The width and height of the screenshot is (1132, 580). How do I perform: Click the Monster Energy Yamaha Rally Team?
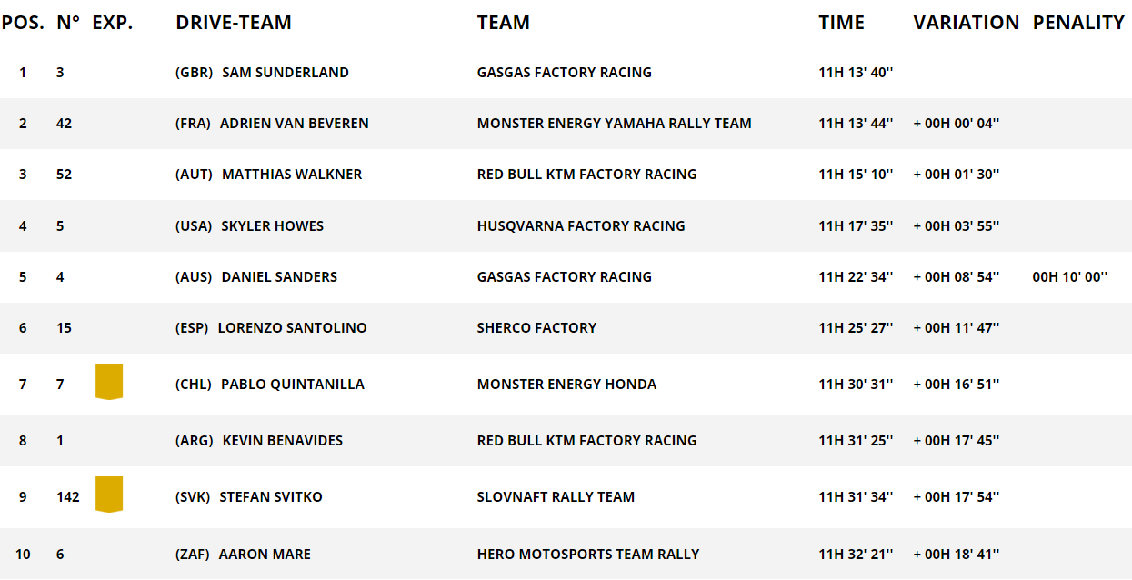point(614,124)
